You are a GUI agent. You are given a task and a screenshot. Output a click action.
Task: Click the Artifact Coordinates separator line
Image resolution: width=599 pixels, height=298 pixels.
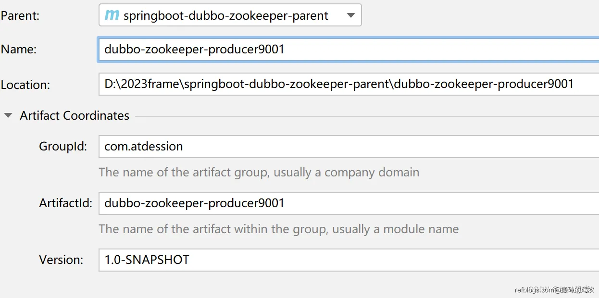(365, 116)
